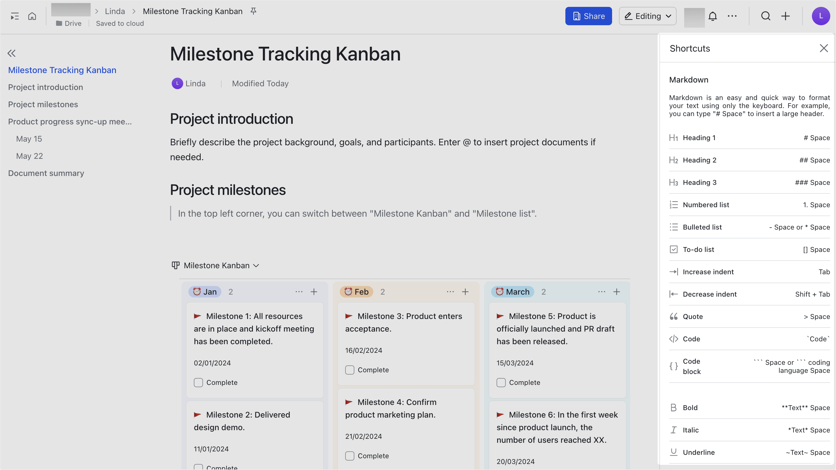Select May 22 in the outline
Screen dimensions: 836x470
[x=30, y=156]
